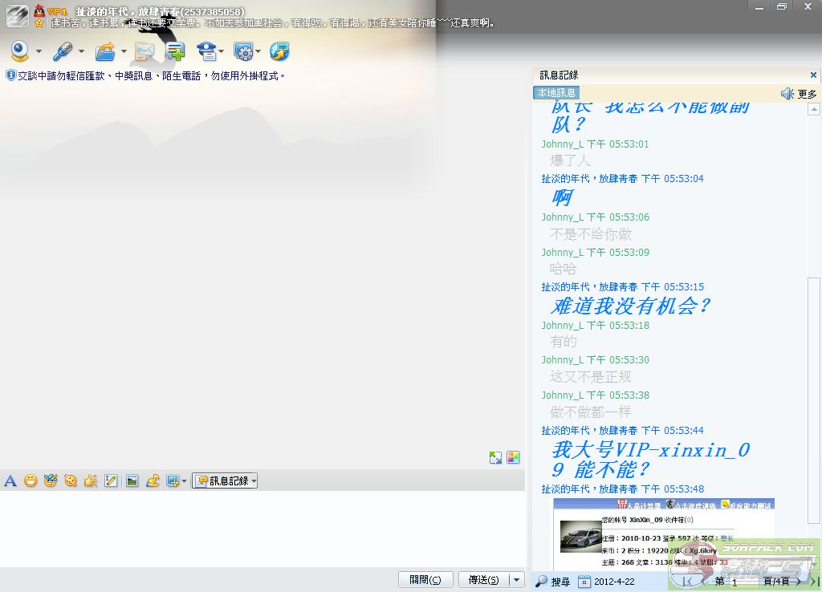
Task: Click the send file folder icon
Action: tap(105, 52)
